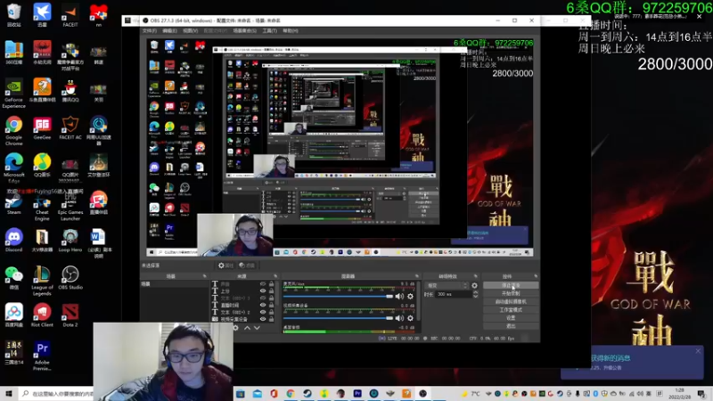This screenshot has height=401, width=713.
Task: Click audio mixer vertical scrollbar
Action: point(418,300)
